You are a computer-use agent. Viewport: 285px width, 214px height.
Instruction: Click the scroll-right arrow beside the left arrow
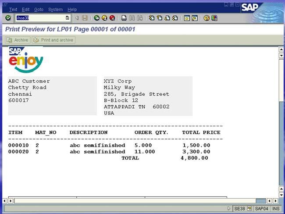coord(11,201)
